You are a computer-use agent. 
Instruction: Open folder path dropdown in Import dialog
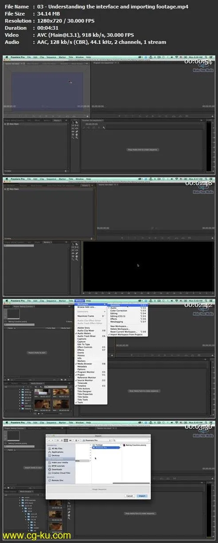click(x=96, y=441)
